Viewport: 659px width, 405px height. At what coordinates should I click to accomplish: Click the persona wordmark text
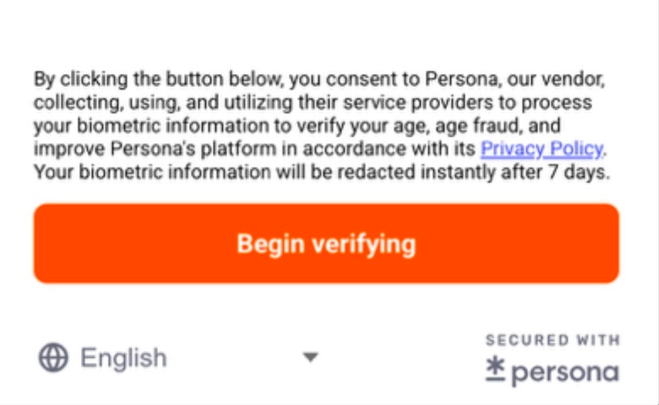(564, 372)
